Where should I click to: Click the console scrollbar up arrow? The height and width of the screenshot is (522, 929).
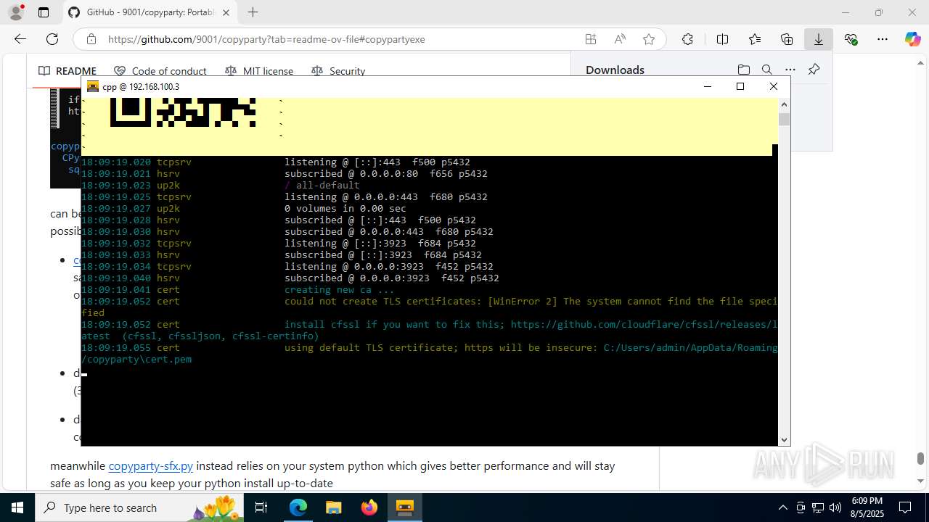coord(784,104)
